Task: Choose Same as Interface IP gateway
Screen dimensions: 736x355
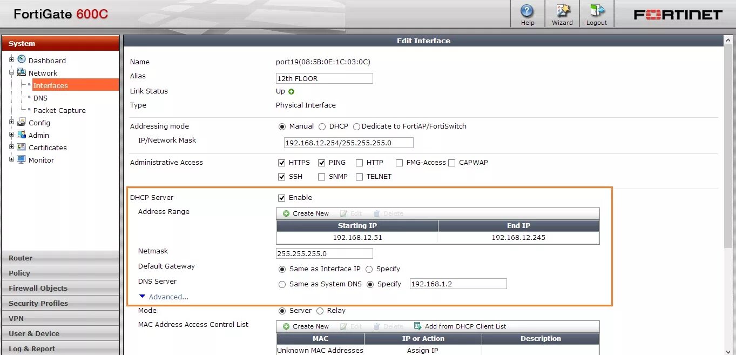Action: pos(282,269)
